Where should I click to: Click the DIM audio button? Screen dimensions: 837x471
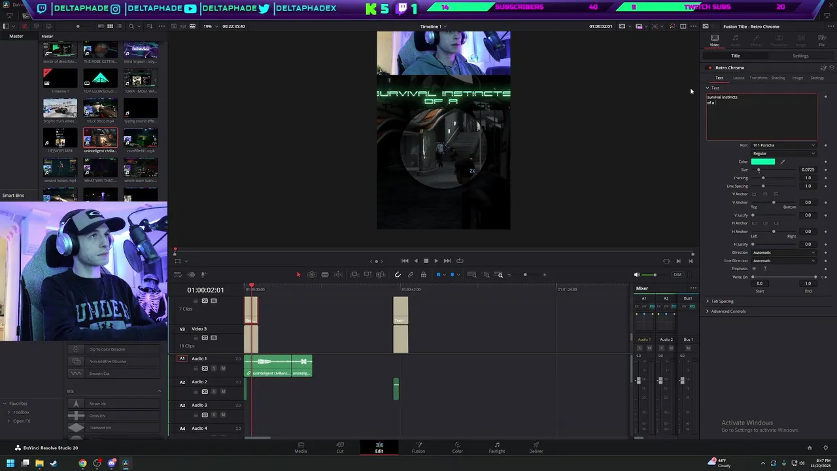677,275
